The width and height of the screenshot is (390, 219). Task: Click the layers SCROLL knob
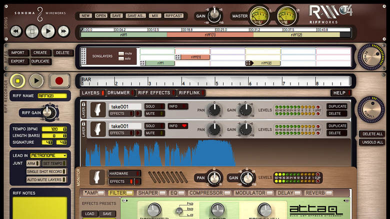click(x=371, y=109)
